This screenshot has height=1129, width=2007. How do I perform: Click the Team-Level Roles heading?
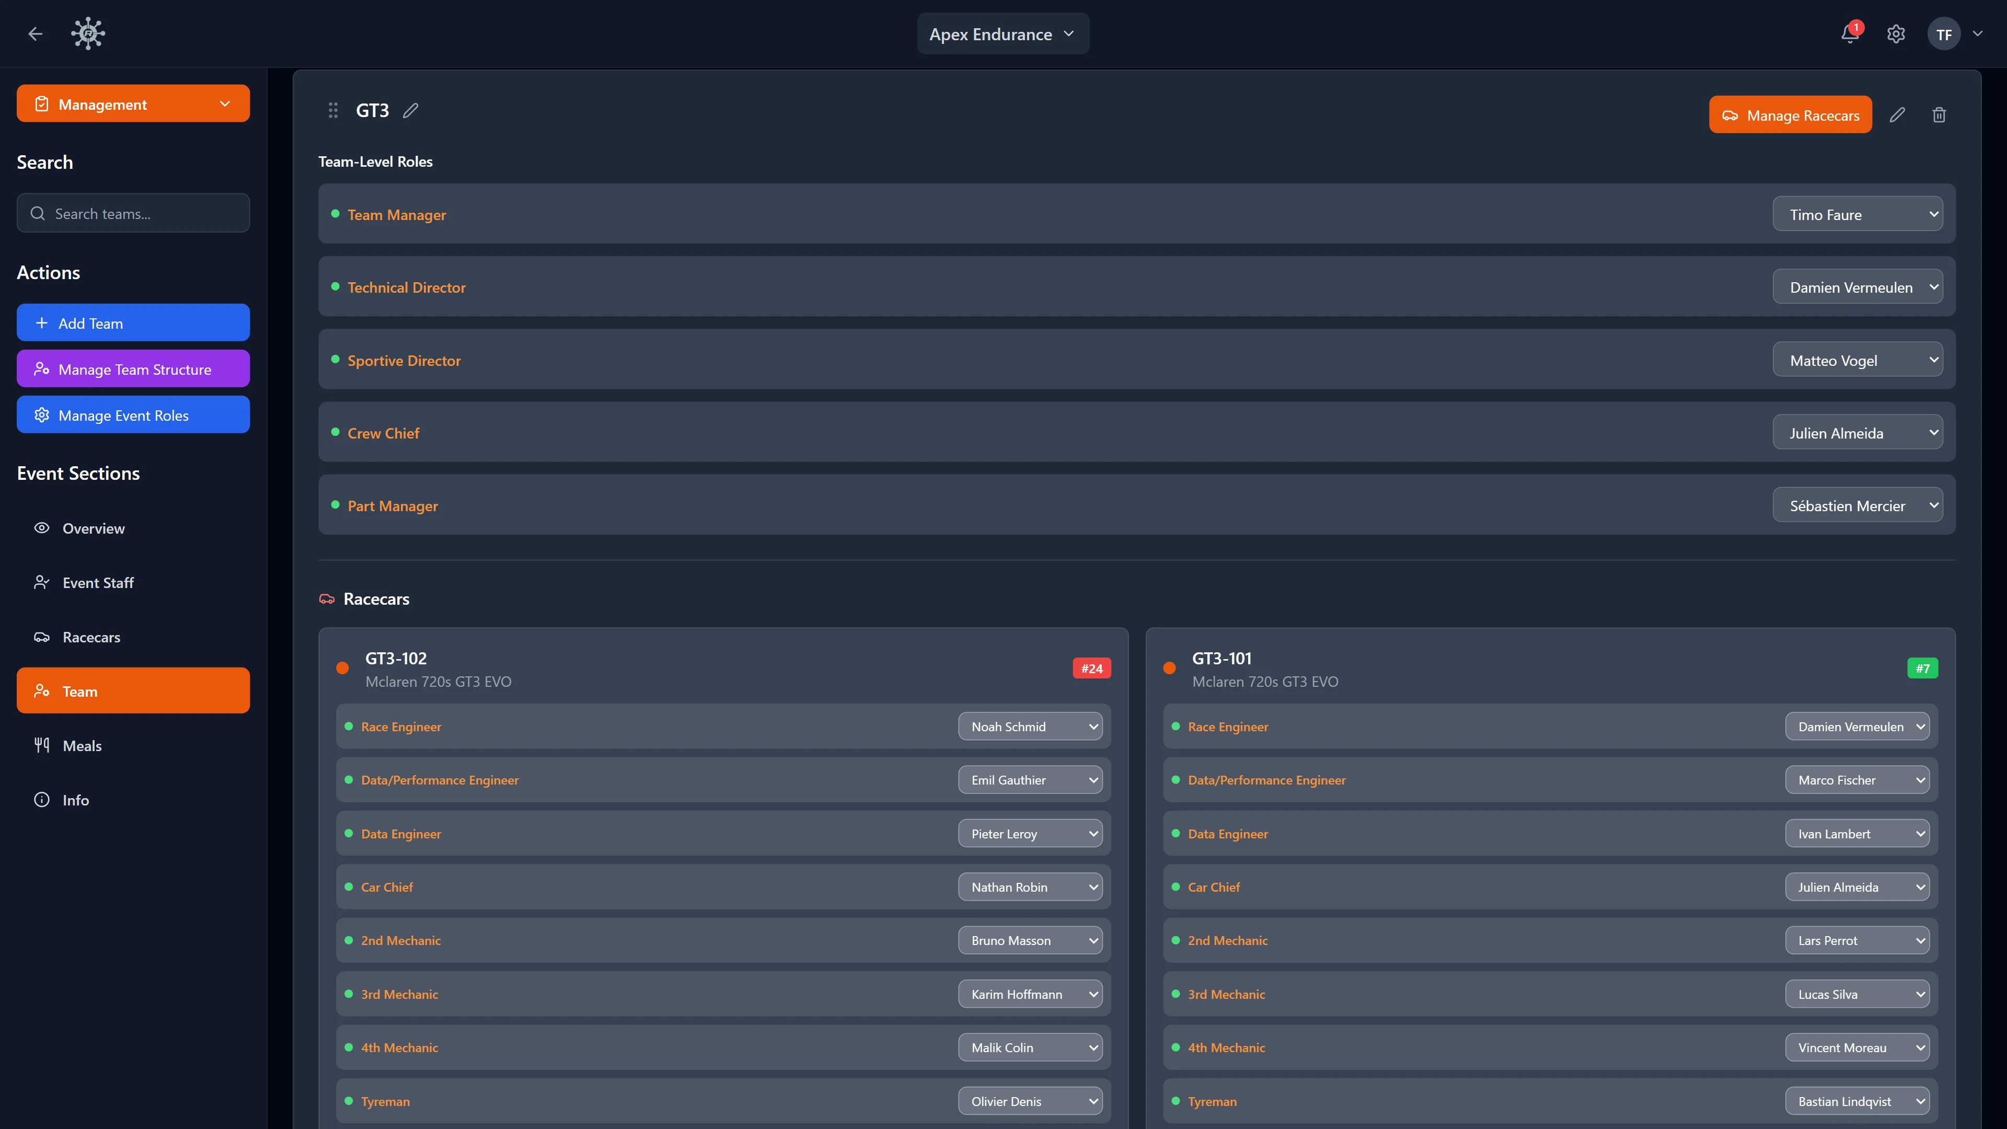(376, 162)
